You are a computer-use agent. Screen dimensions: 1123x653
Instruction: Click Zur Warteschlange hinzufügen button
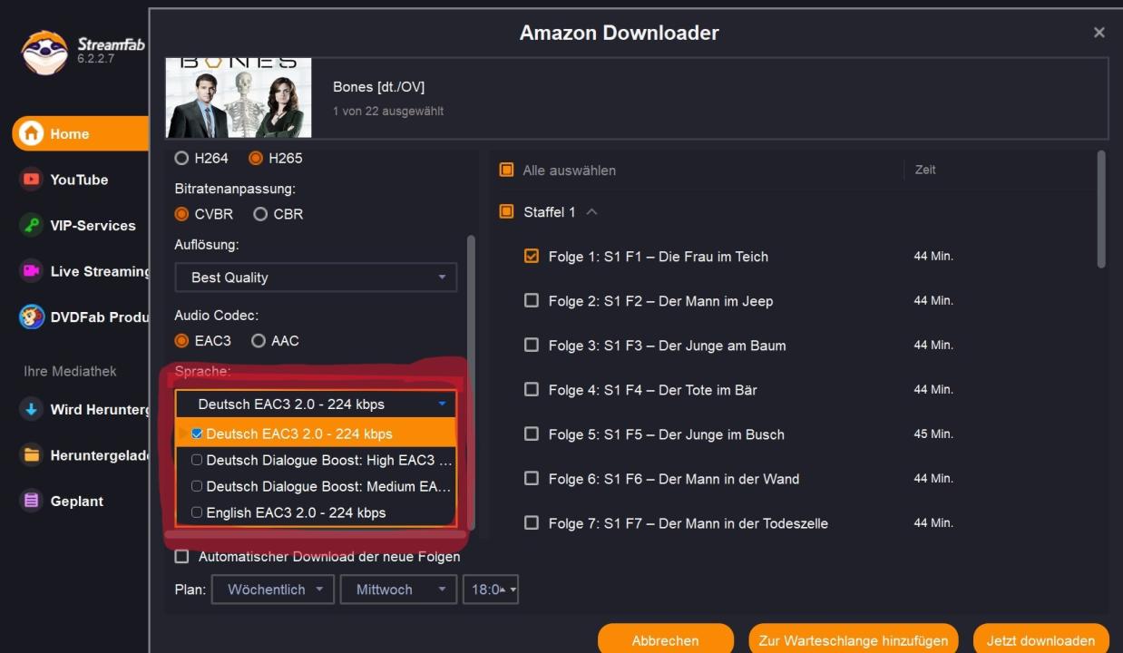tap(854, 638)
